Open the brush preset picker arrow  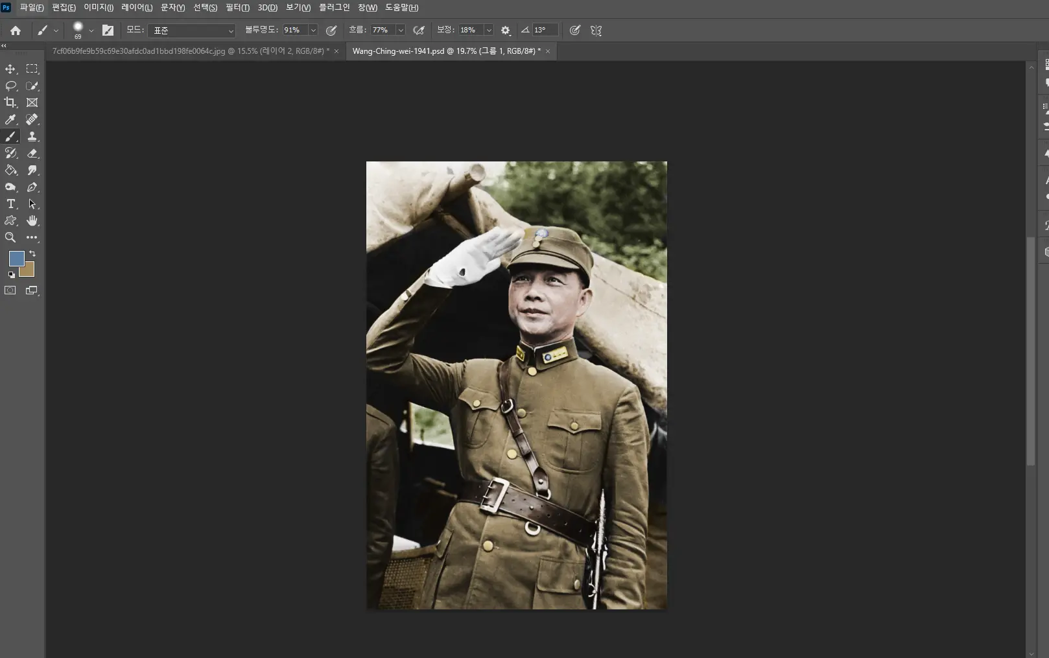(91, 30)
